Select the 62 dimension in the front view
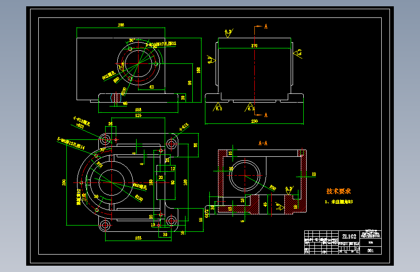Screen dimensions: 420x272 click(152, 87)
